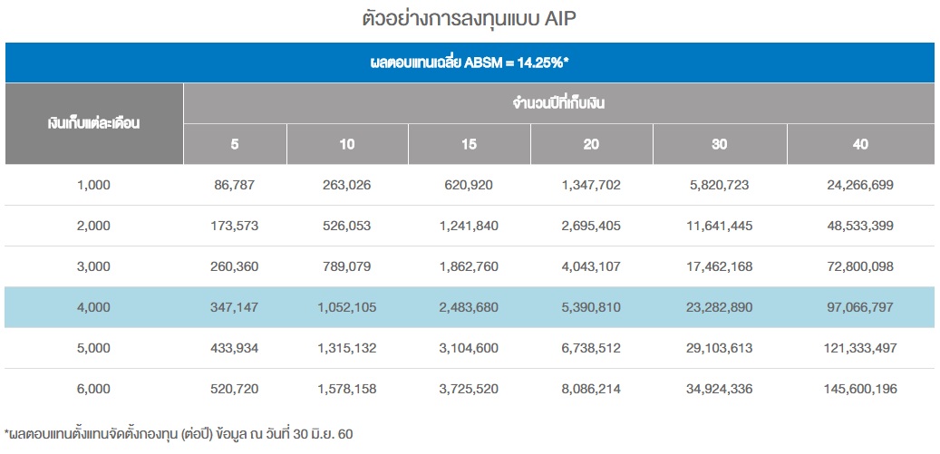Select cell value 24,266,699
Image resolution: width=940 pixels, height=454 pixels.
pos(860,185)
